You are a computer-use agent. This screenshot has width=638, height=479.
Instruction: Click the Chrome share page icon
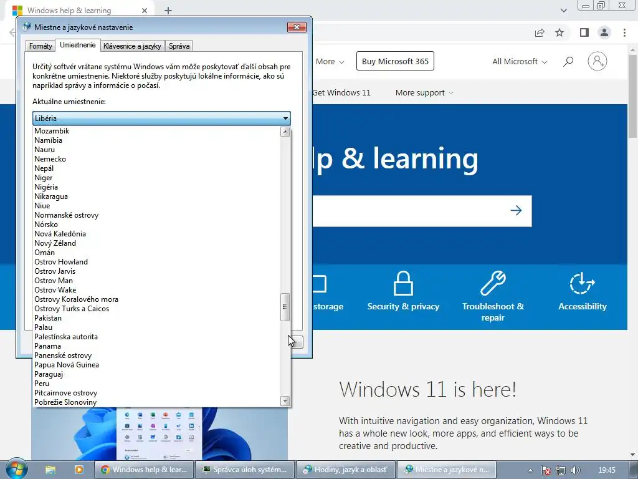click(540, 32)
